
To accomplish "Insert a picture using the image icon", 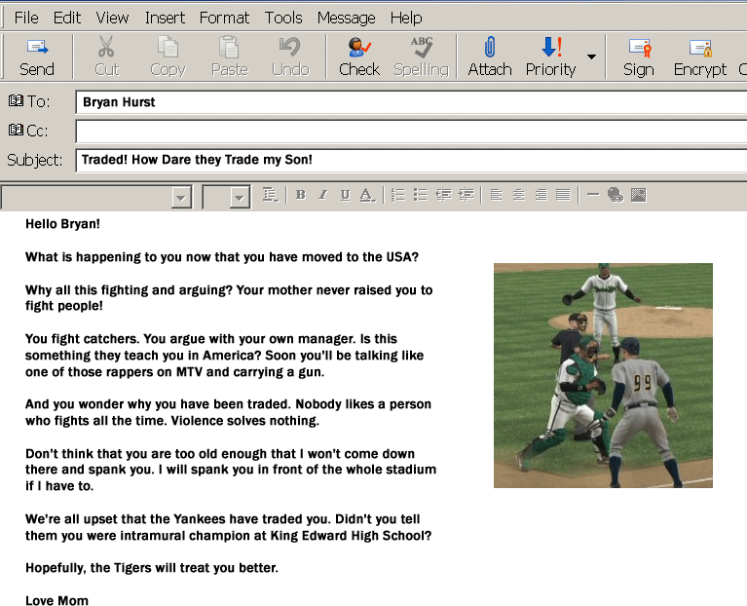I will pyautogui.click(x=639, y=195).
